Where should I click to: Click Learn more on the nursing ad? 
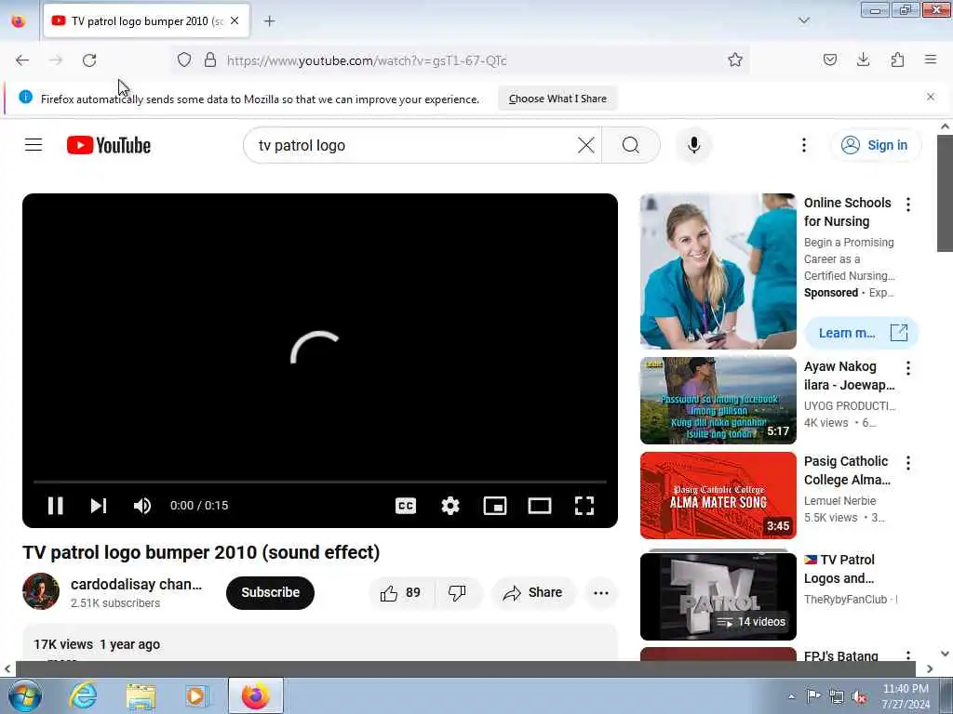(x=861, y=333)
